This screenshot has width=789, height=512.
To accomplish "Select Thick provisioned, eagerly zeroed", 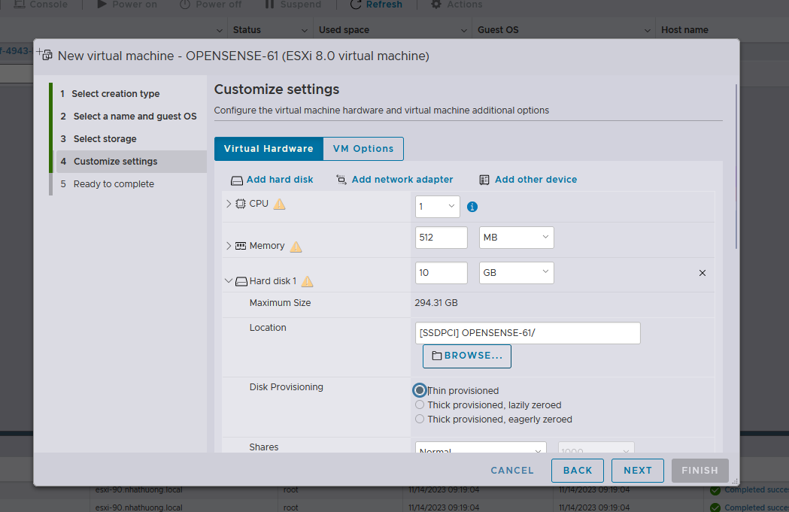I will [x=420, y=419].
